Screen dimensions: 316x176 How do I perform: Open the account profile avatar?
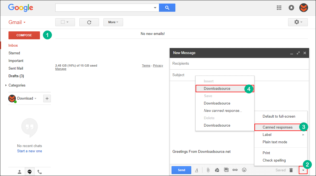303,8
